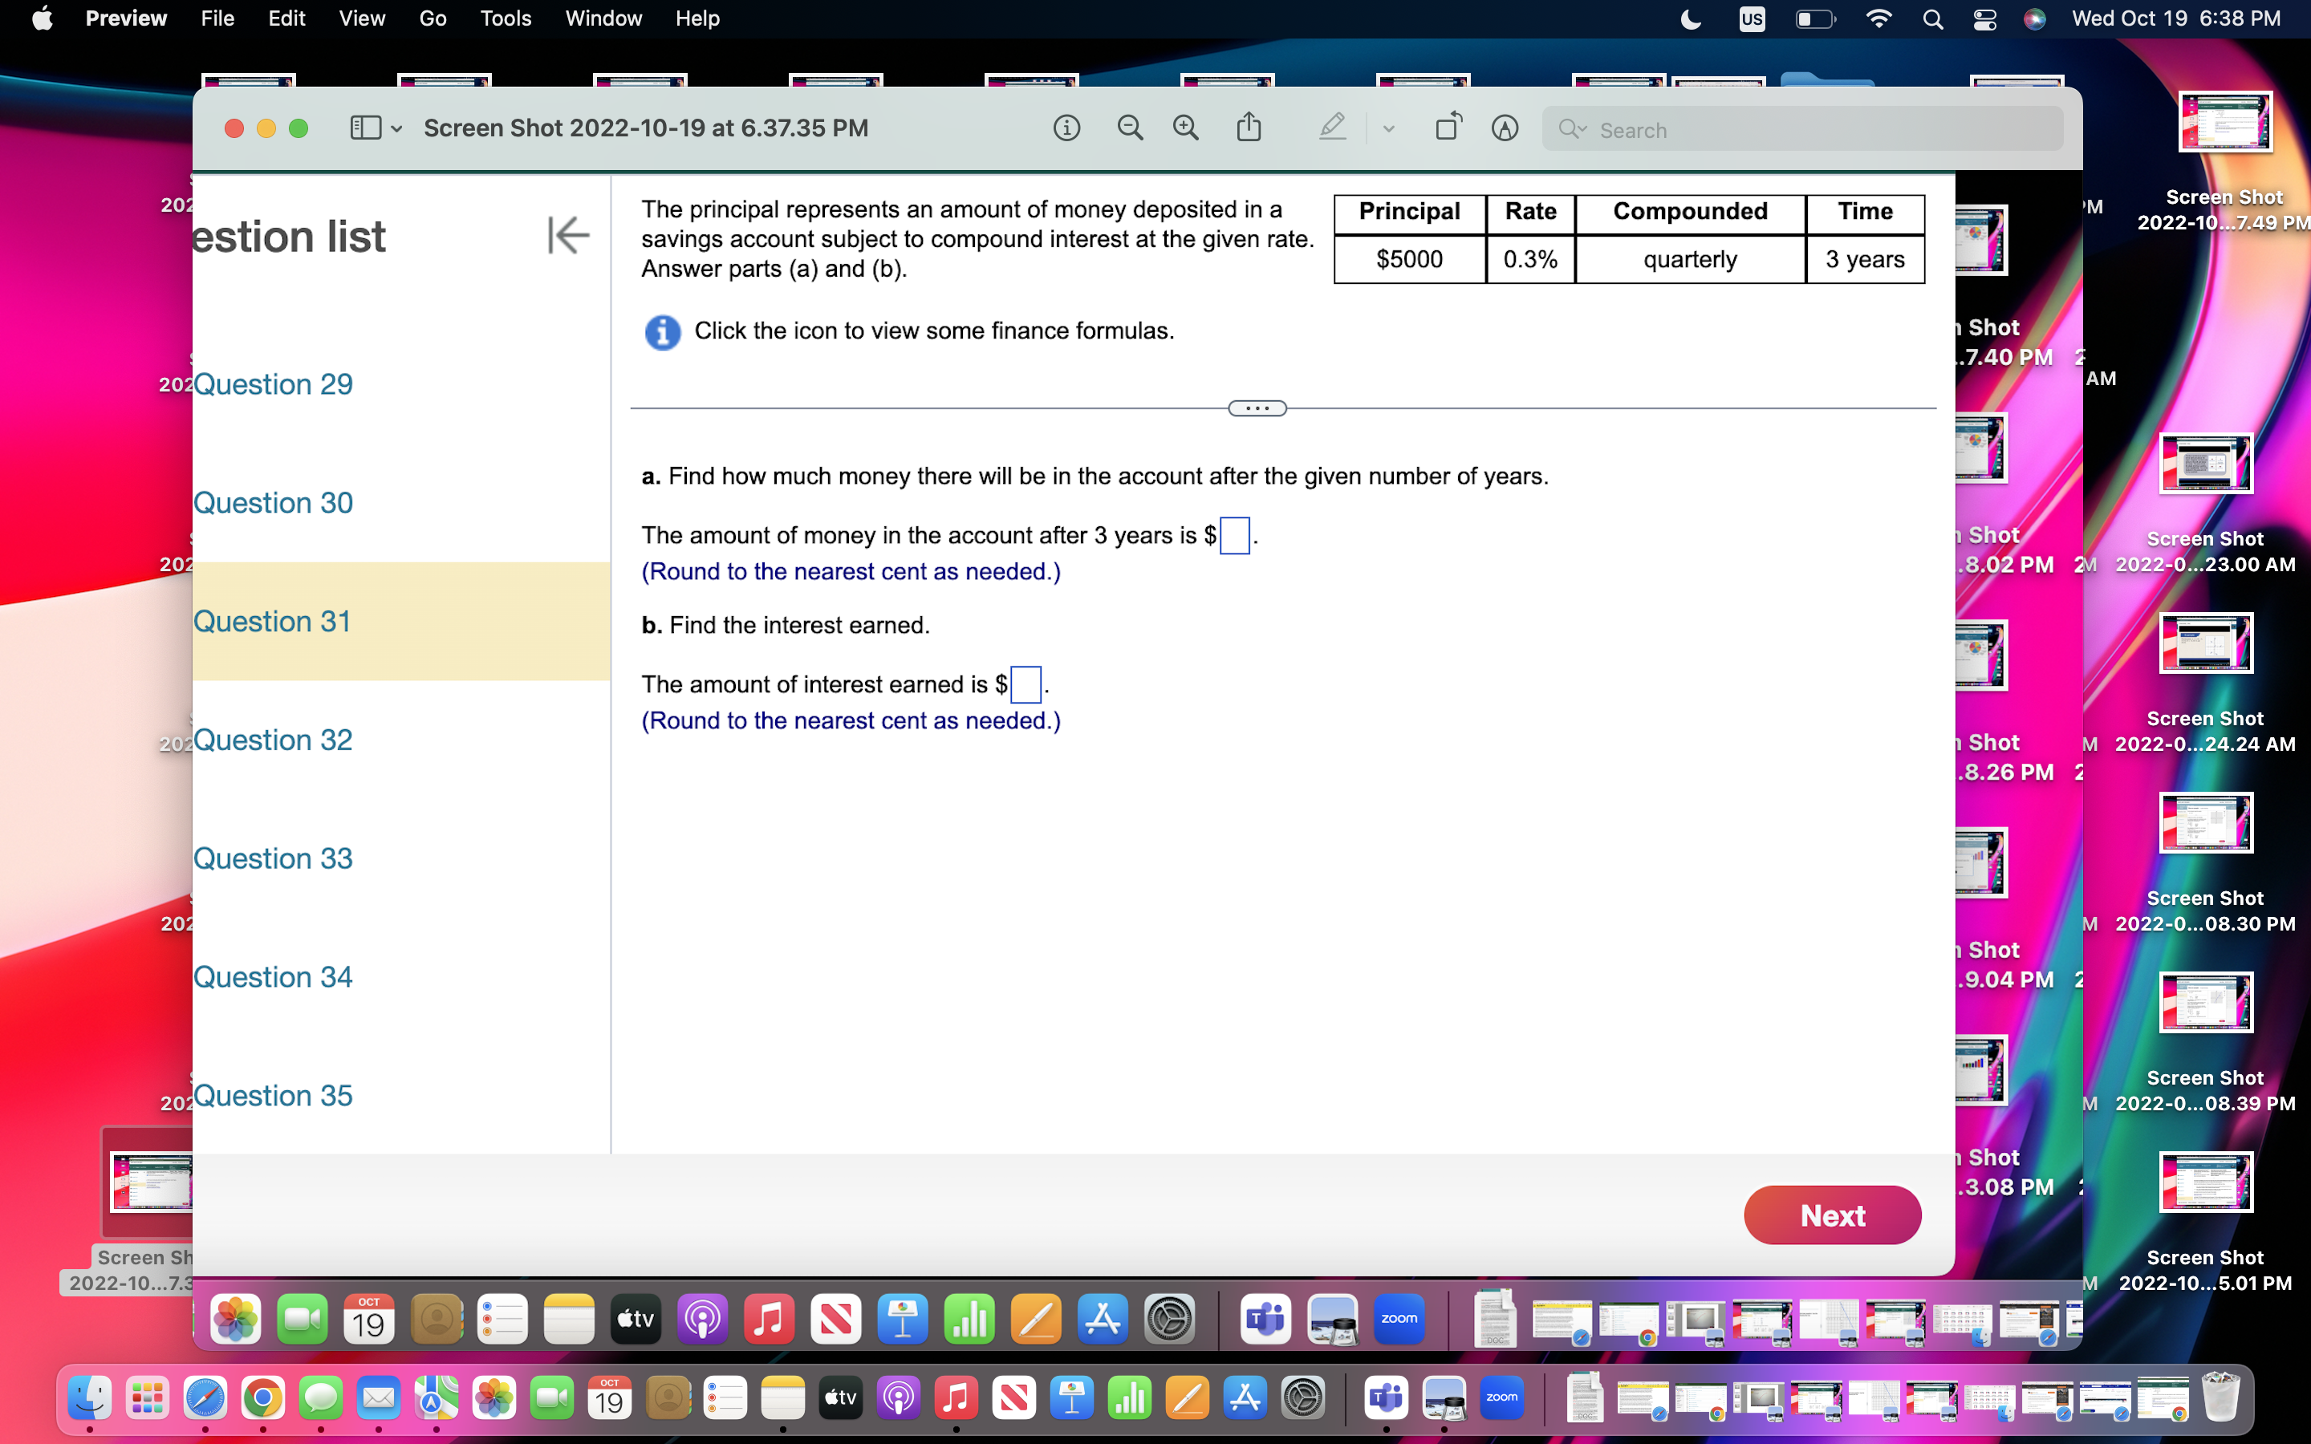
Task: Select Question 33 in the list
Action: click(x=273, y=858)
